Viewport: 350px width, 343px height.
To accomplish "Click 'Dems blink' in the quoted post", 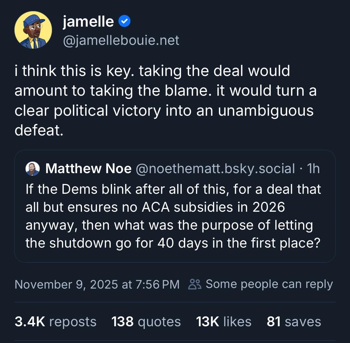I will click(96, 189).
